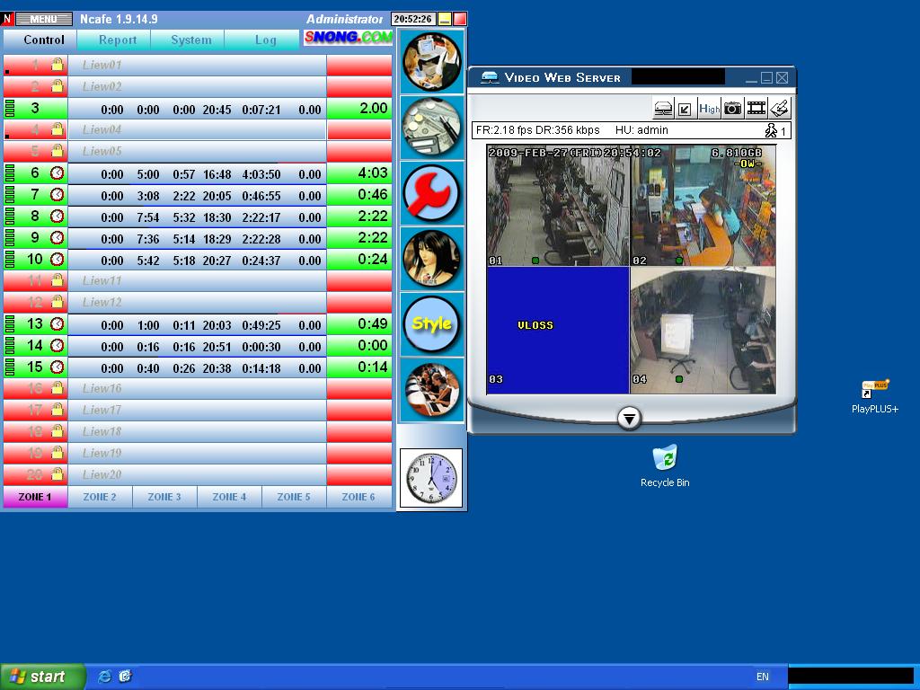Click the diagonal arrow shrink icon in Video Web Server
The image size is (920, 690).
coord(685,109)
